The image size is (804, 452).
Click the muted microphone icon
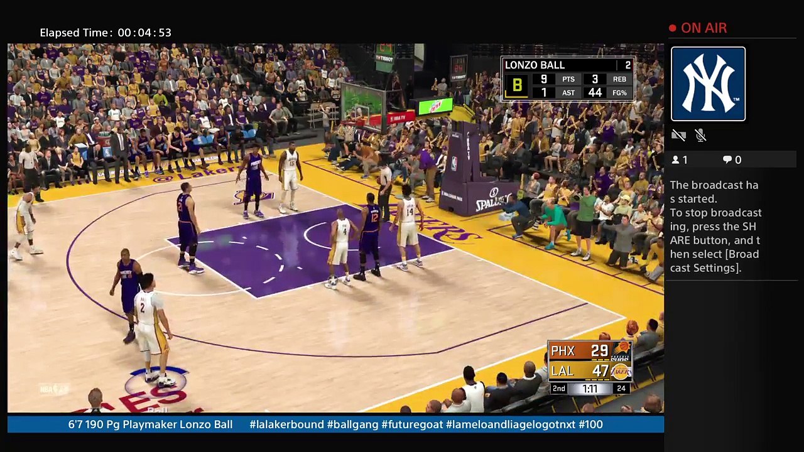[701, 135]
